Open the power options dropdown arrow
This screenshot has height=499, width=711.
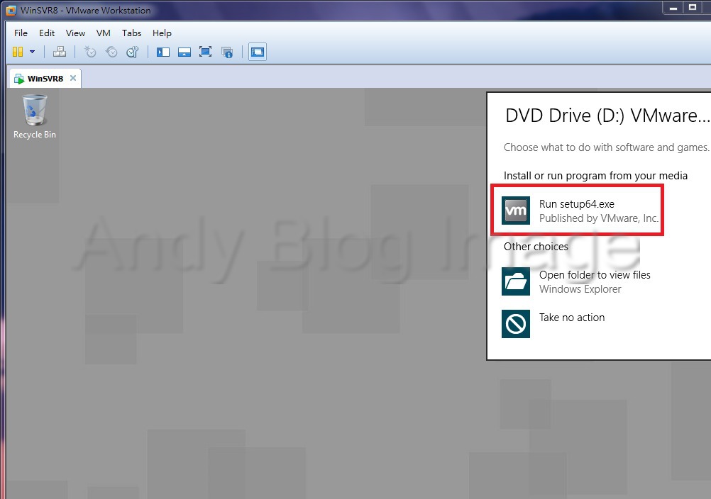click(32, 52)
